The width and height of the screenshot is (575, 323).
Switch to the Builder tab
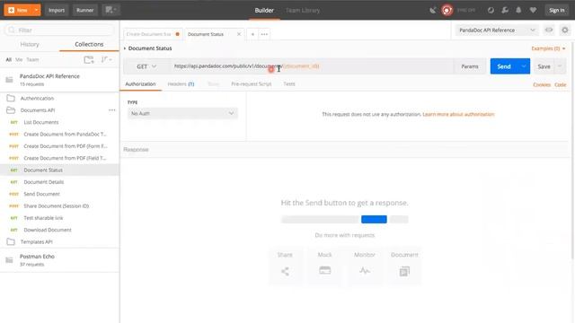(264, 10)
